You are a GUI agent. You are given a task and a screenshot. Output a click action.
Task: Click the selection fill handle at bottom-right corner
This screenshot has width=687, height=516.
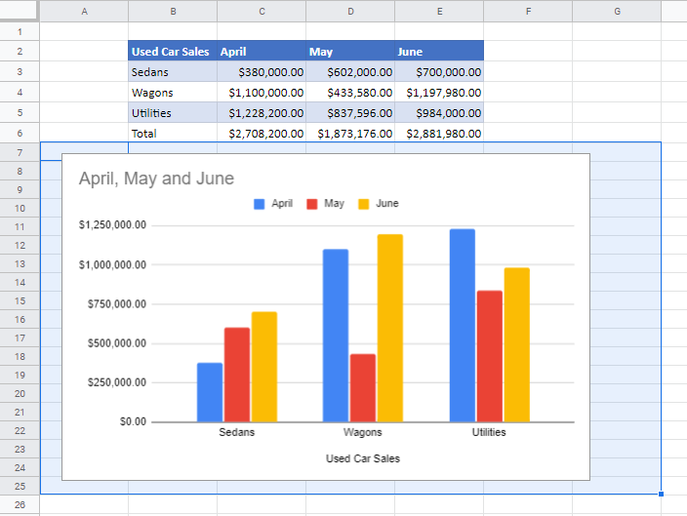click(661, 494)
